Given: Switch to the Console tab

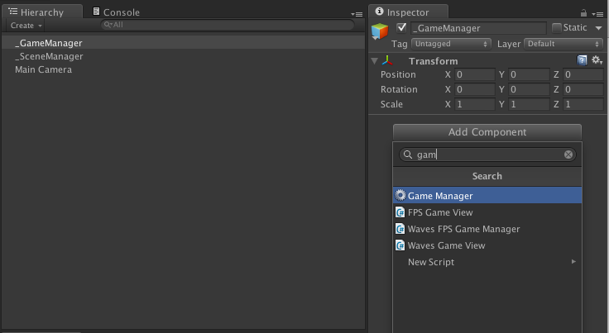Looking at the screenshot, I should coord(116,12).
